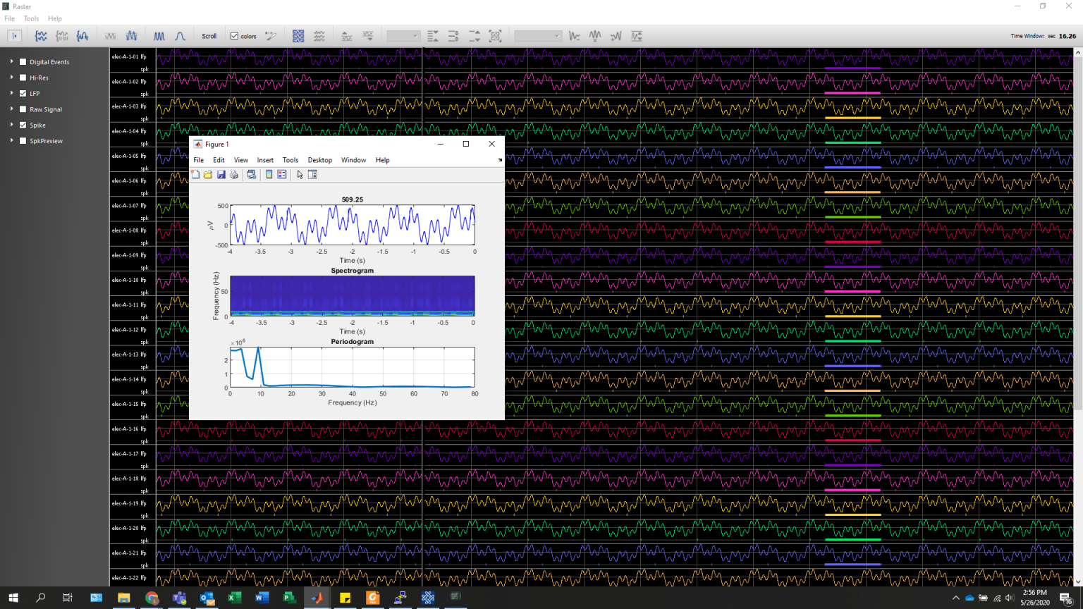
Task: Click the decrease amplitude scale icon
Action: pyautogui.click(x=368, y=36)
